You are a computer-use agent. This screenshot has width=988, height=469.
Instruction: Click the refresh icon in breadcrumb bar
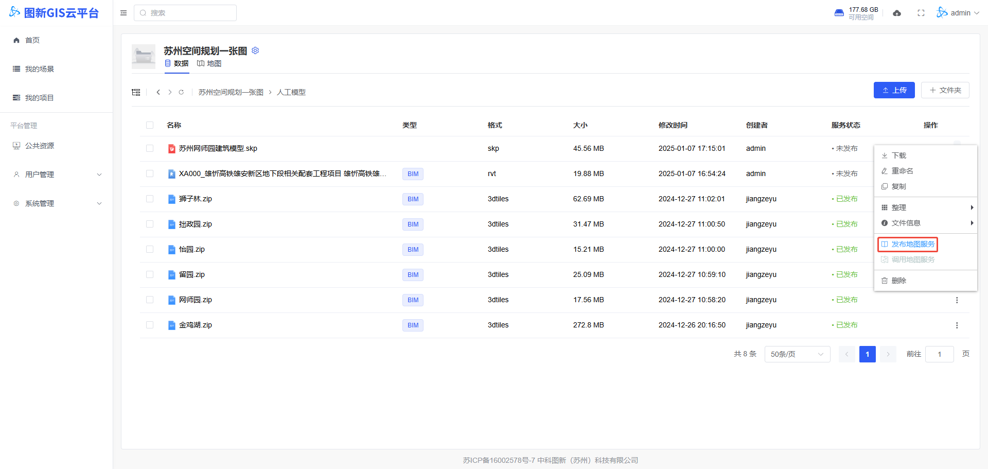[181, 92]
